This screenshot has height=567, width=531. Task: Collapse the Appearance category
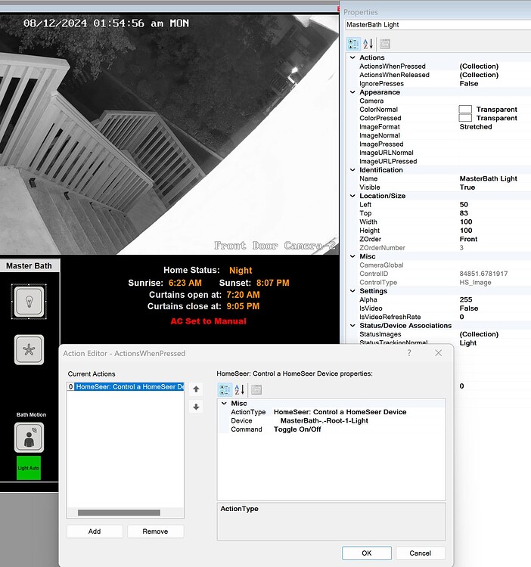pyautogui.click(x=352, y=92)
